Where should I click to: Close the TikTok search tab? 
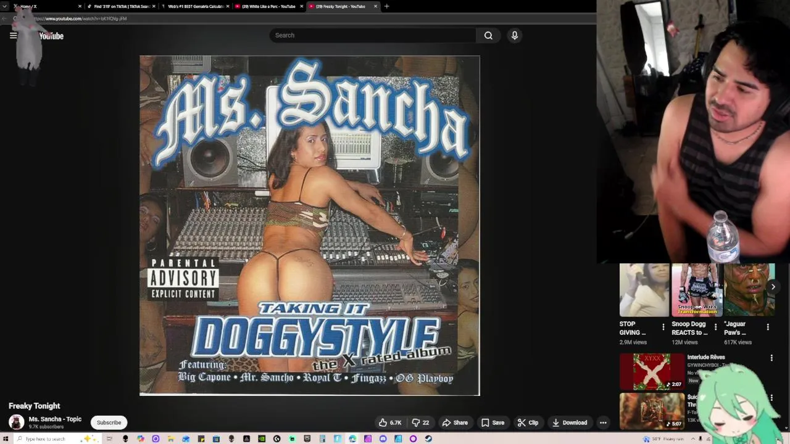154,6
